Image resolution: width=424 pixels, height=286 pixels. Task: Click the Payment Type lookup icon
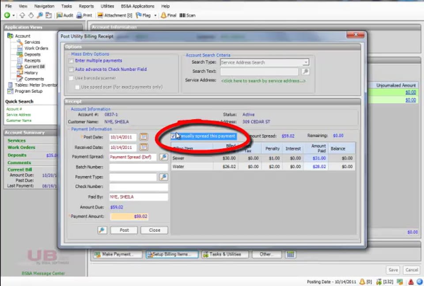point(163,177)
